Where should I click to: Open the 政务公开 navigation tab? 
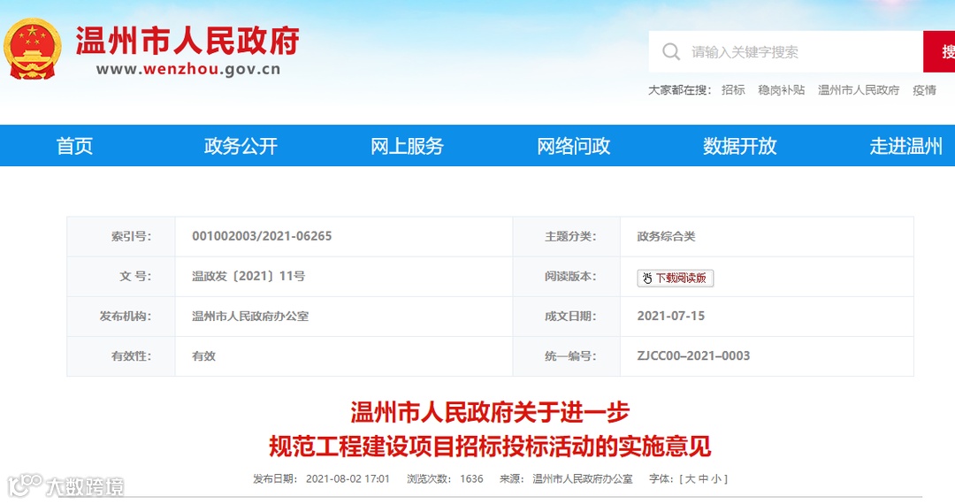coord(241,146)
